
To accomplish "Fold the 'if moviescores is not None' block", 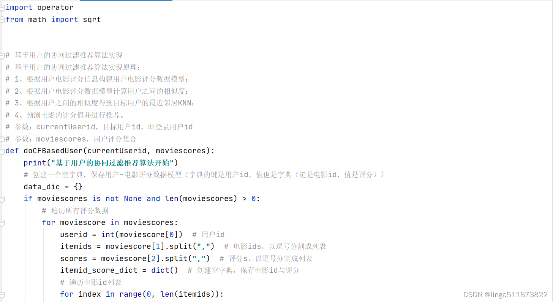I will point(2,199).
